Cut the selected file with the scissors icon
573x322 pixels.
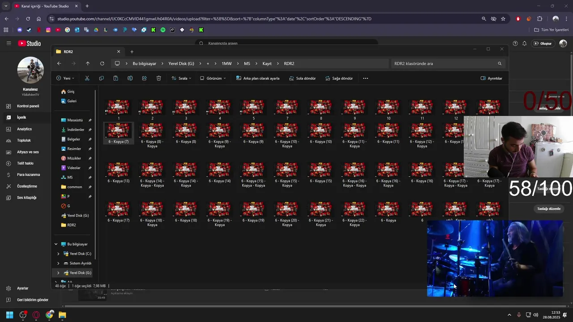pyautogui.click(x=87, y=78)
